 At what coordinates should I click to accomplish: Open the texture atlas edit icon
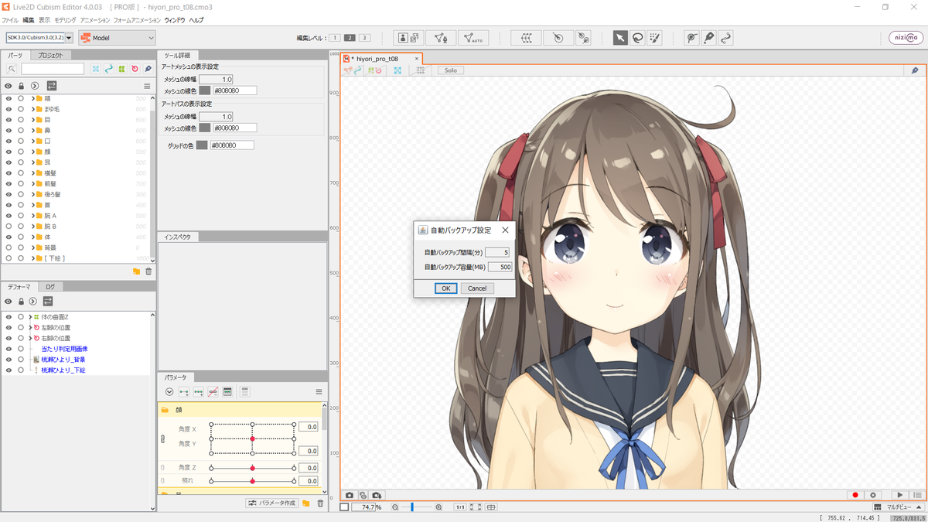pos(408,37)
